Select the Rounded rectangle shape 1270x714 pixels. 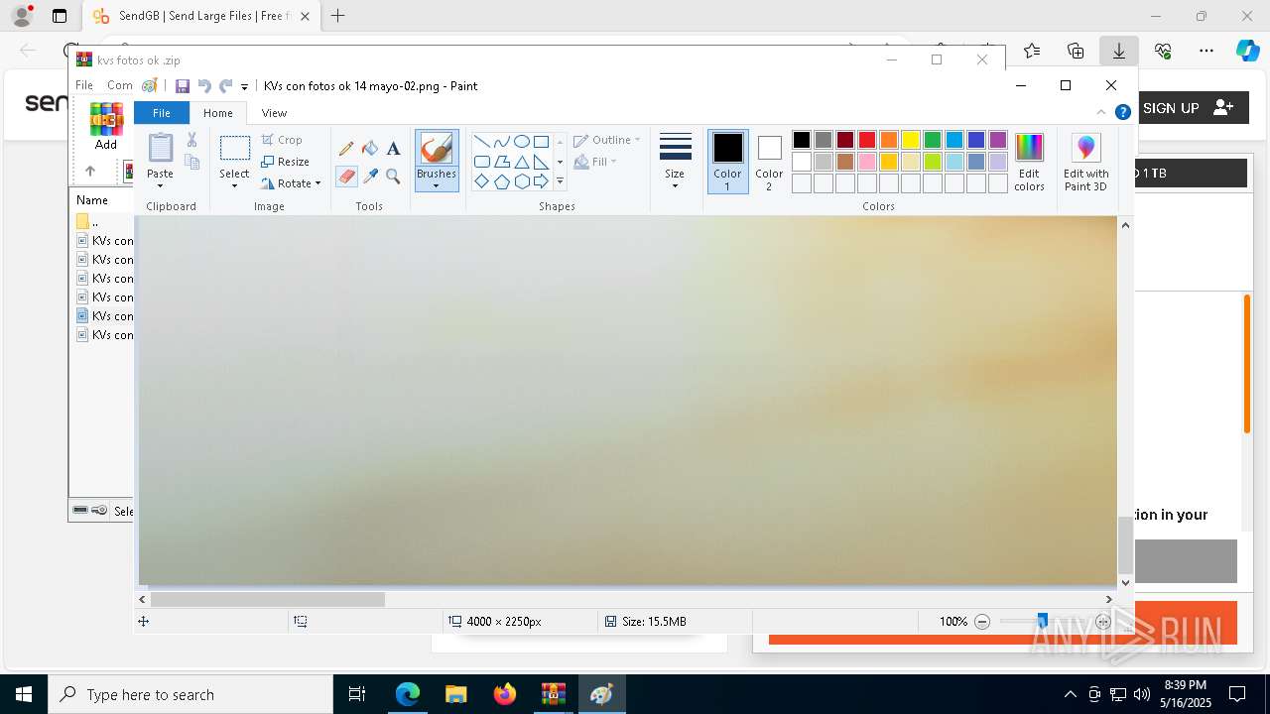click(481, 162)
